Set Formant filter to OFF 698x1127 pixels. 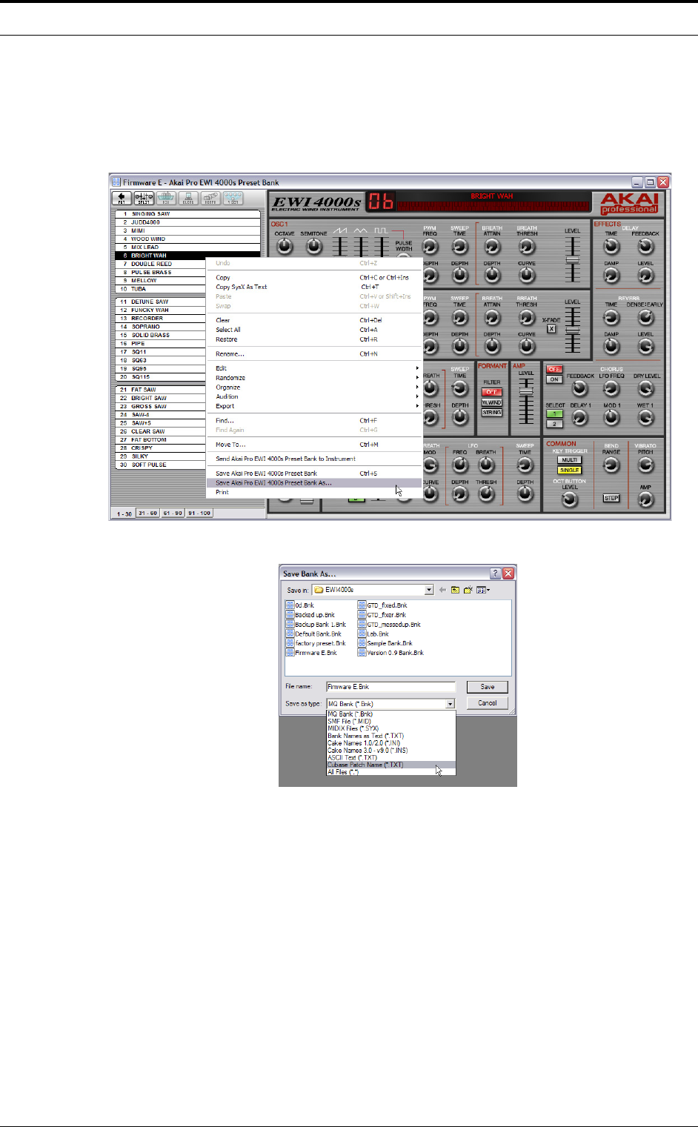492,392
